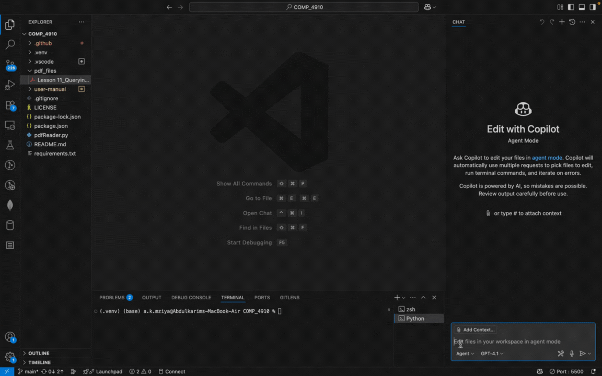Screen dimensions: 602x376
Task: Start a new chat with the plus icon
Action: (x=562, y=22)
